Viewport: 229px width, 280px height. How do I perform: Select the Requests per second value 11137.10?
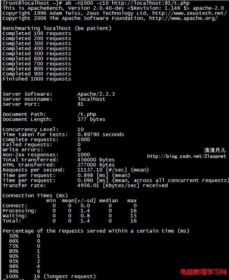point(90,170)
